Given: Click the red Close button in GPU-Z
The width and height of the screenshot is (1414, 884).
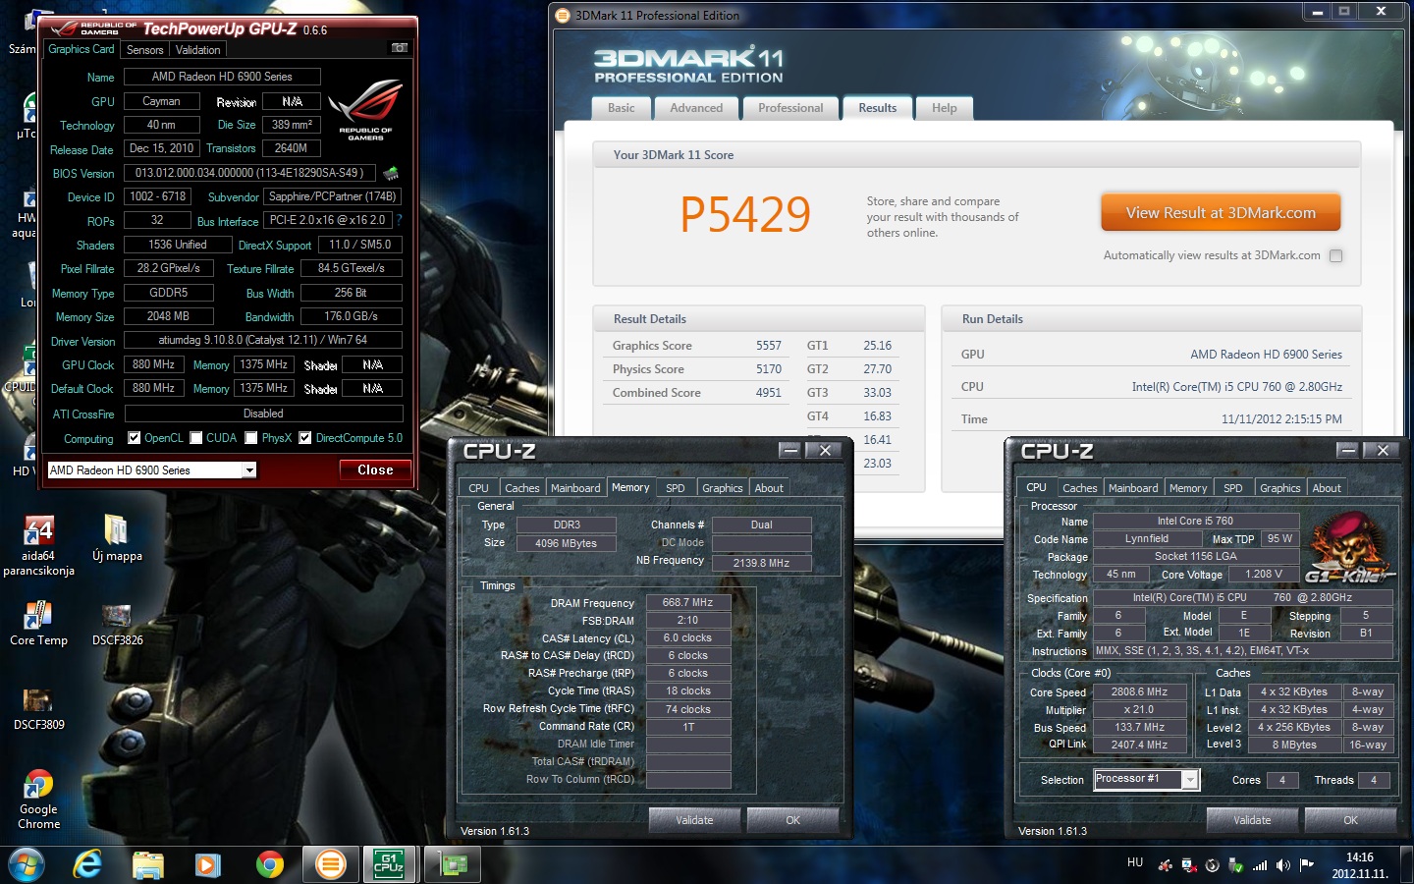Looking at the screenshot, I should pyautogui.click(x=375, y=470).
